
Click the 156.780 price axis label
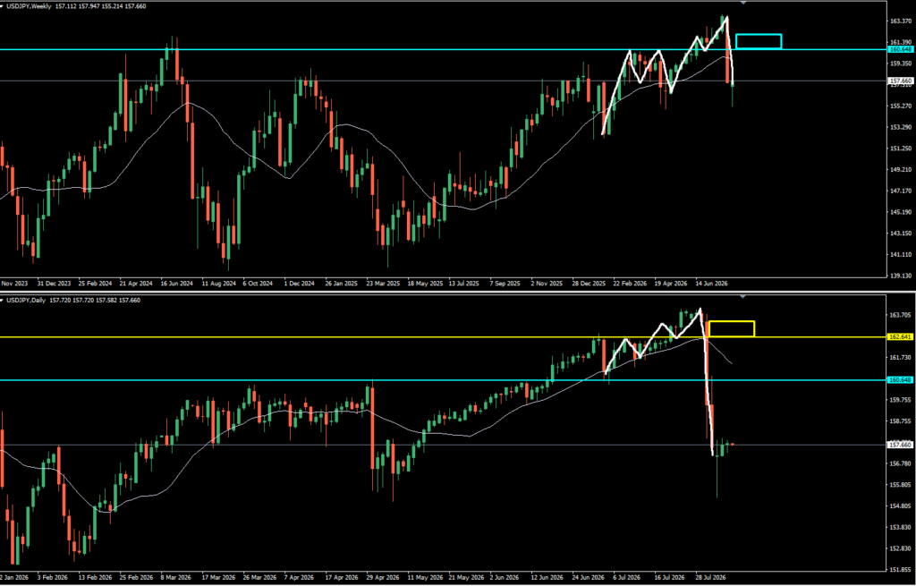coord(900,464)
